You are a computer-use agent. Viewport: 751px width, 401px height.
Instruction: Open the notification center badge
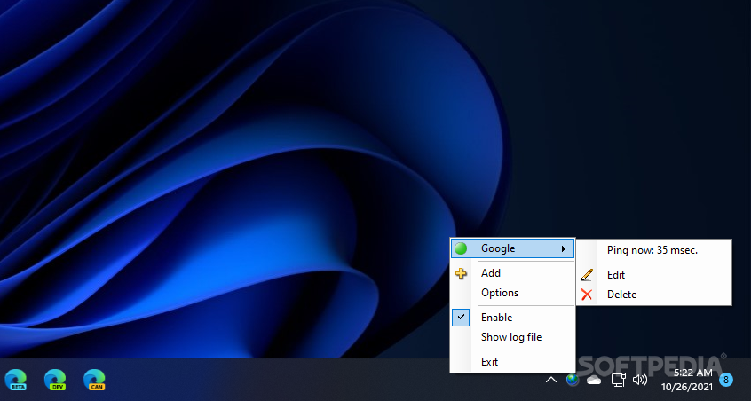coord(726,380)
